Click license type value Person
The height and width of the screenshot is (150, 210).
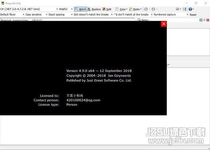[x=72, y=105]
